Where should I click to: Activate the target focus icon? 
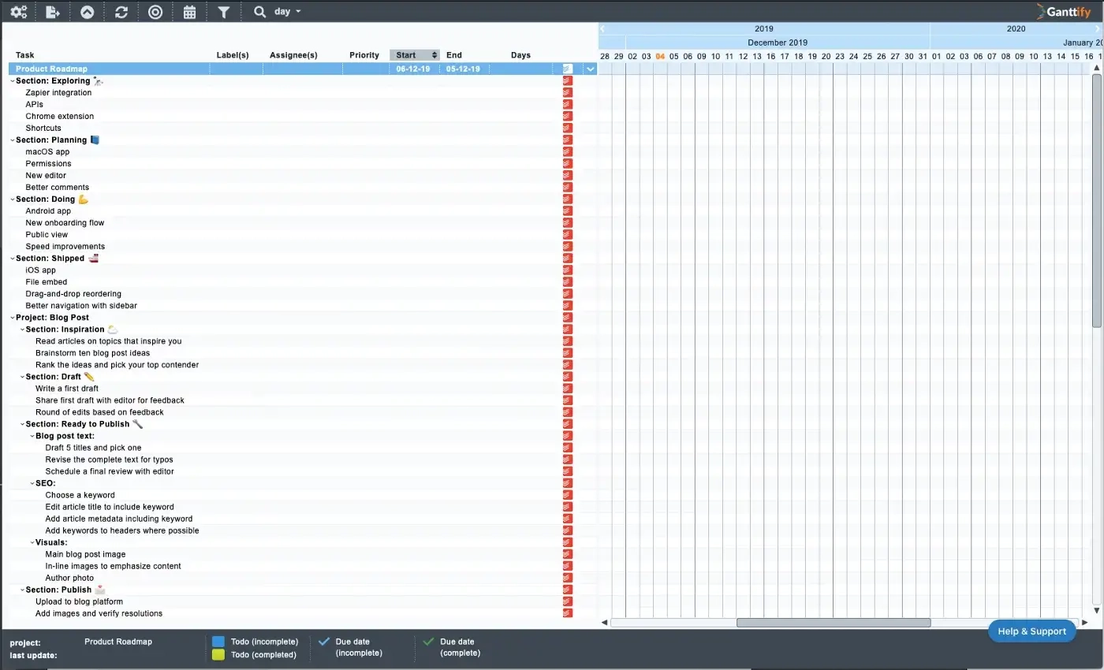155,11
